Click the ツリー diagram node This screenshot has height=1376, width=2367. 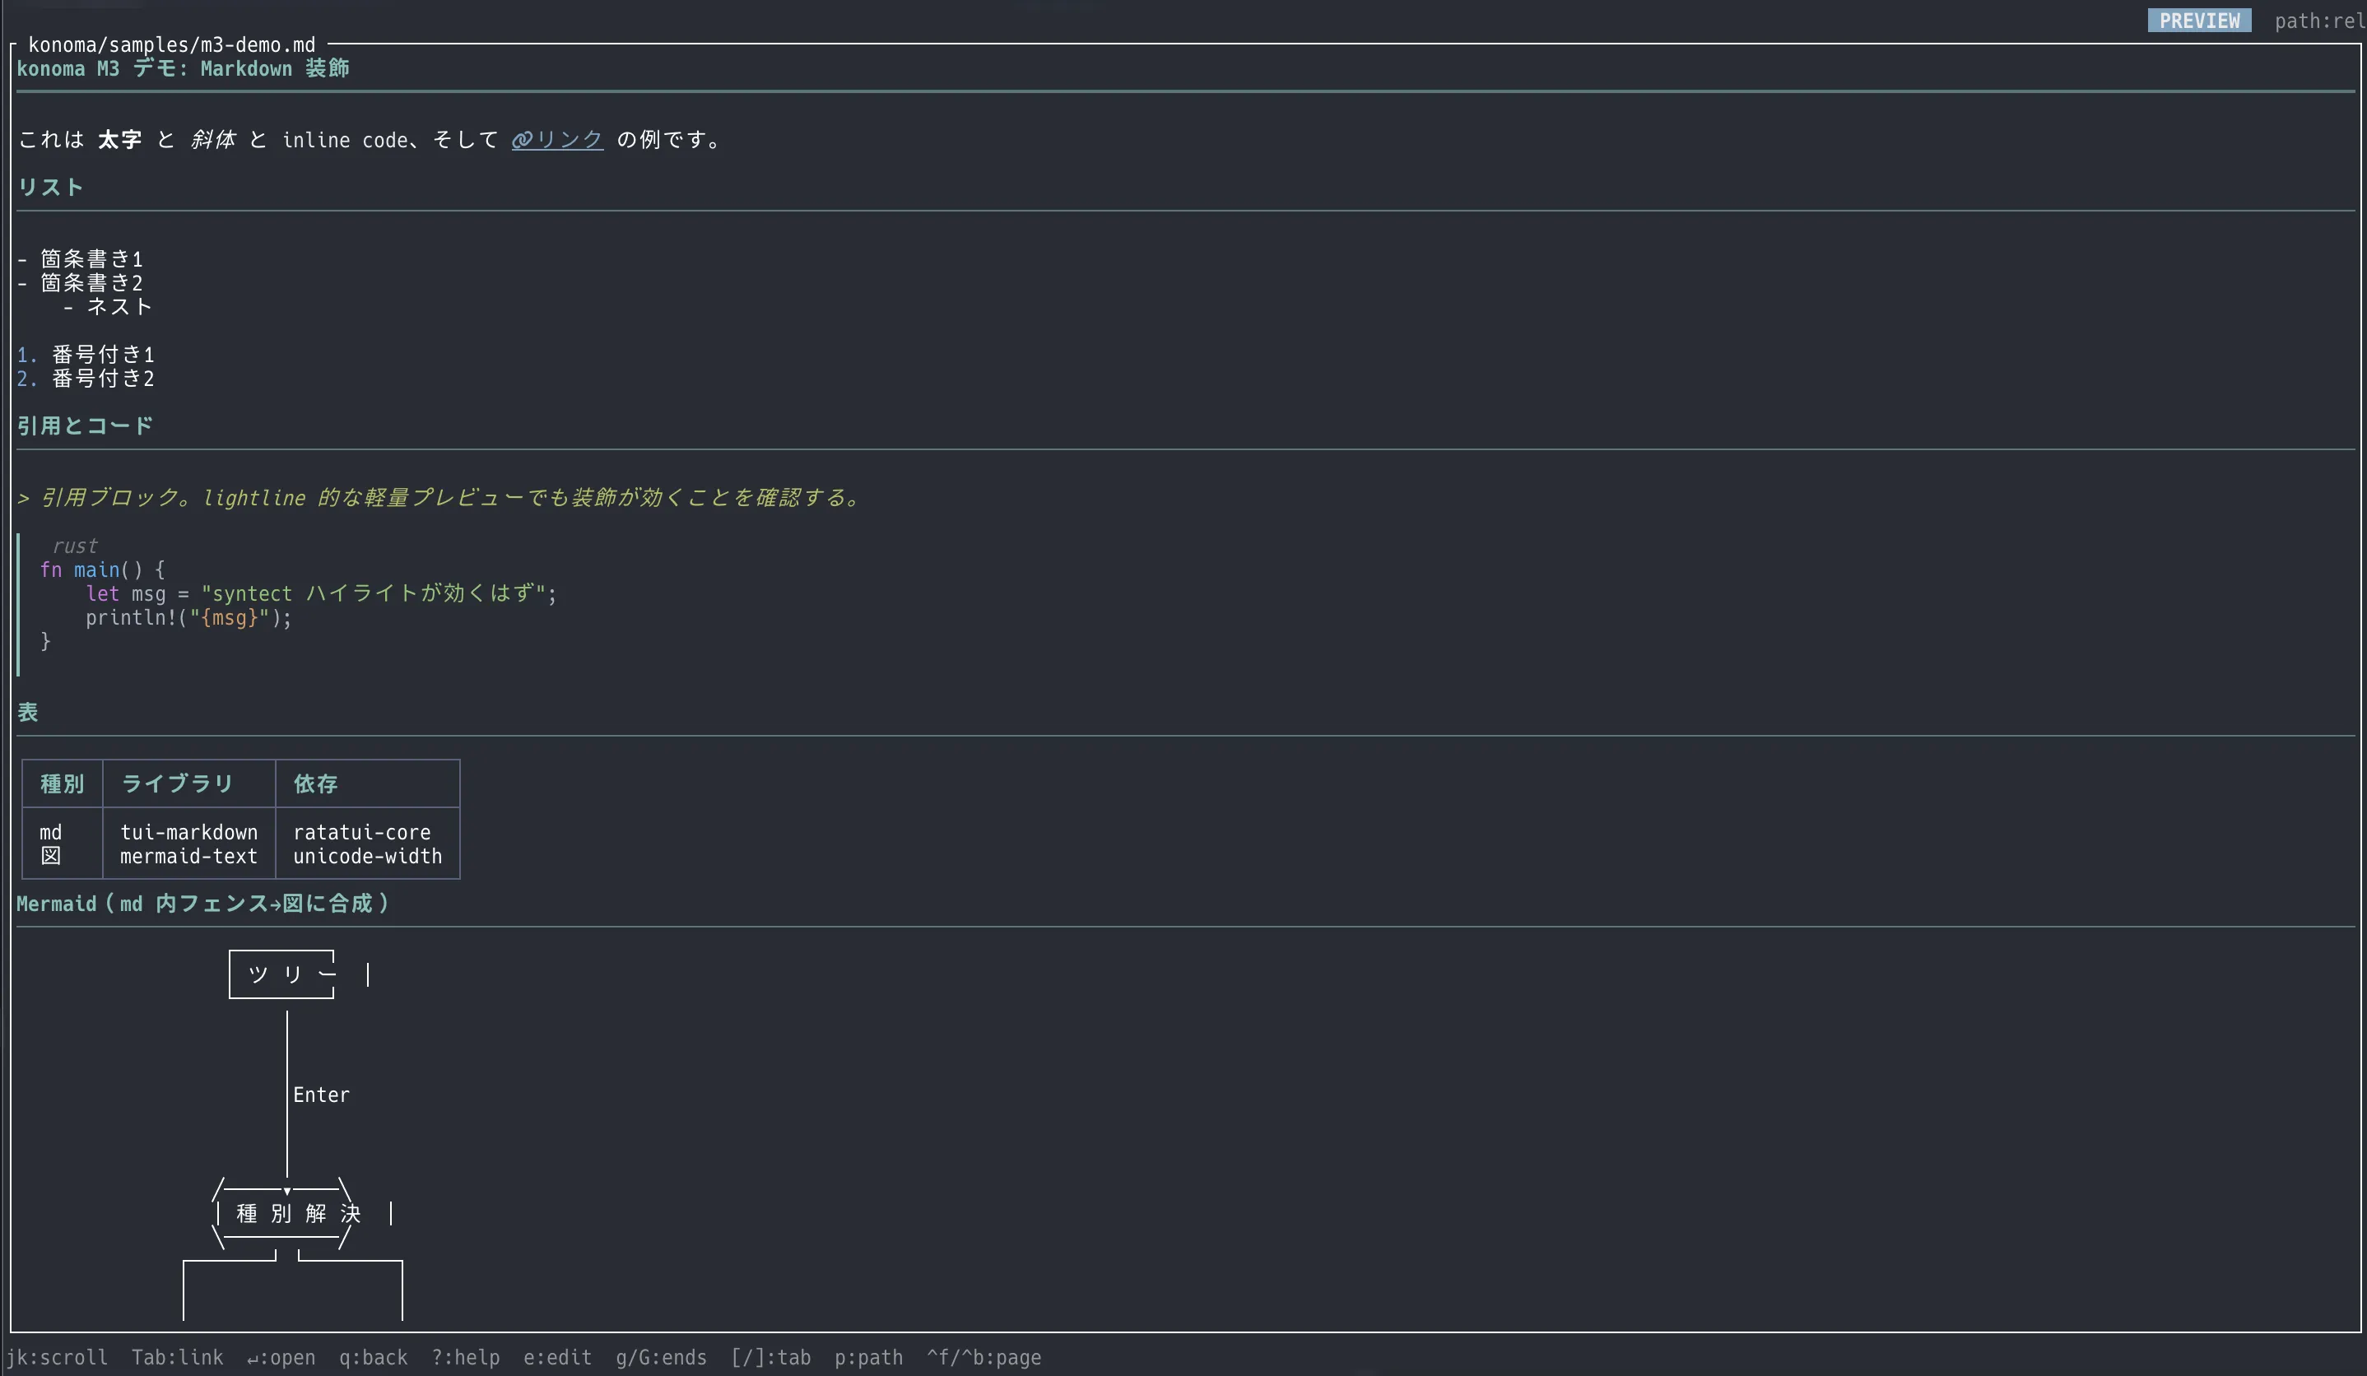click(x=281, y=974)
